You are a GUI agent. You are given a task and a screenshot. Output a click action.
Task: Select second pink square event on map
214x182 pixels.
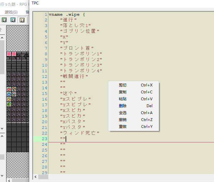click(14, 54)
